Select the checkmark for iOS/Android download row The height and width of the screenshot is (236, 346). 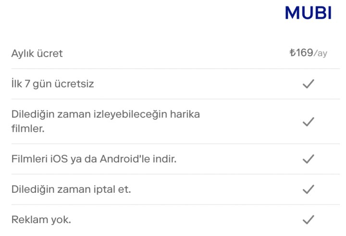pyautogui.click(x=308, y=159)
